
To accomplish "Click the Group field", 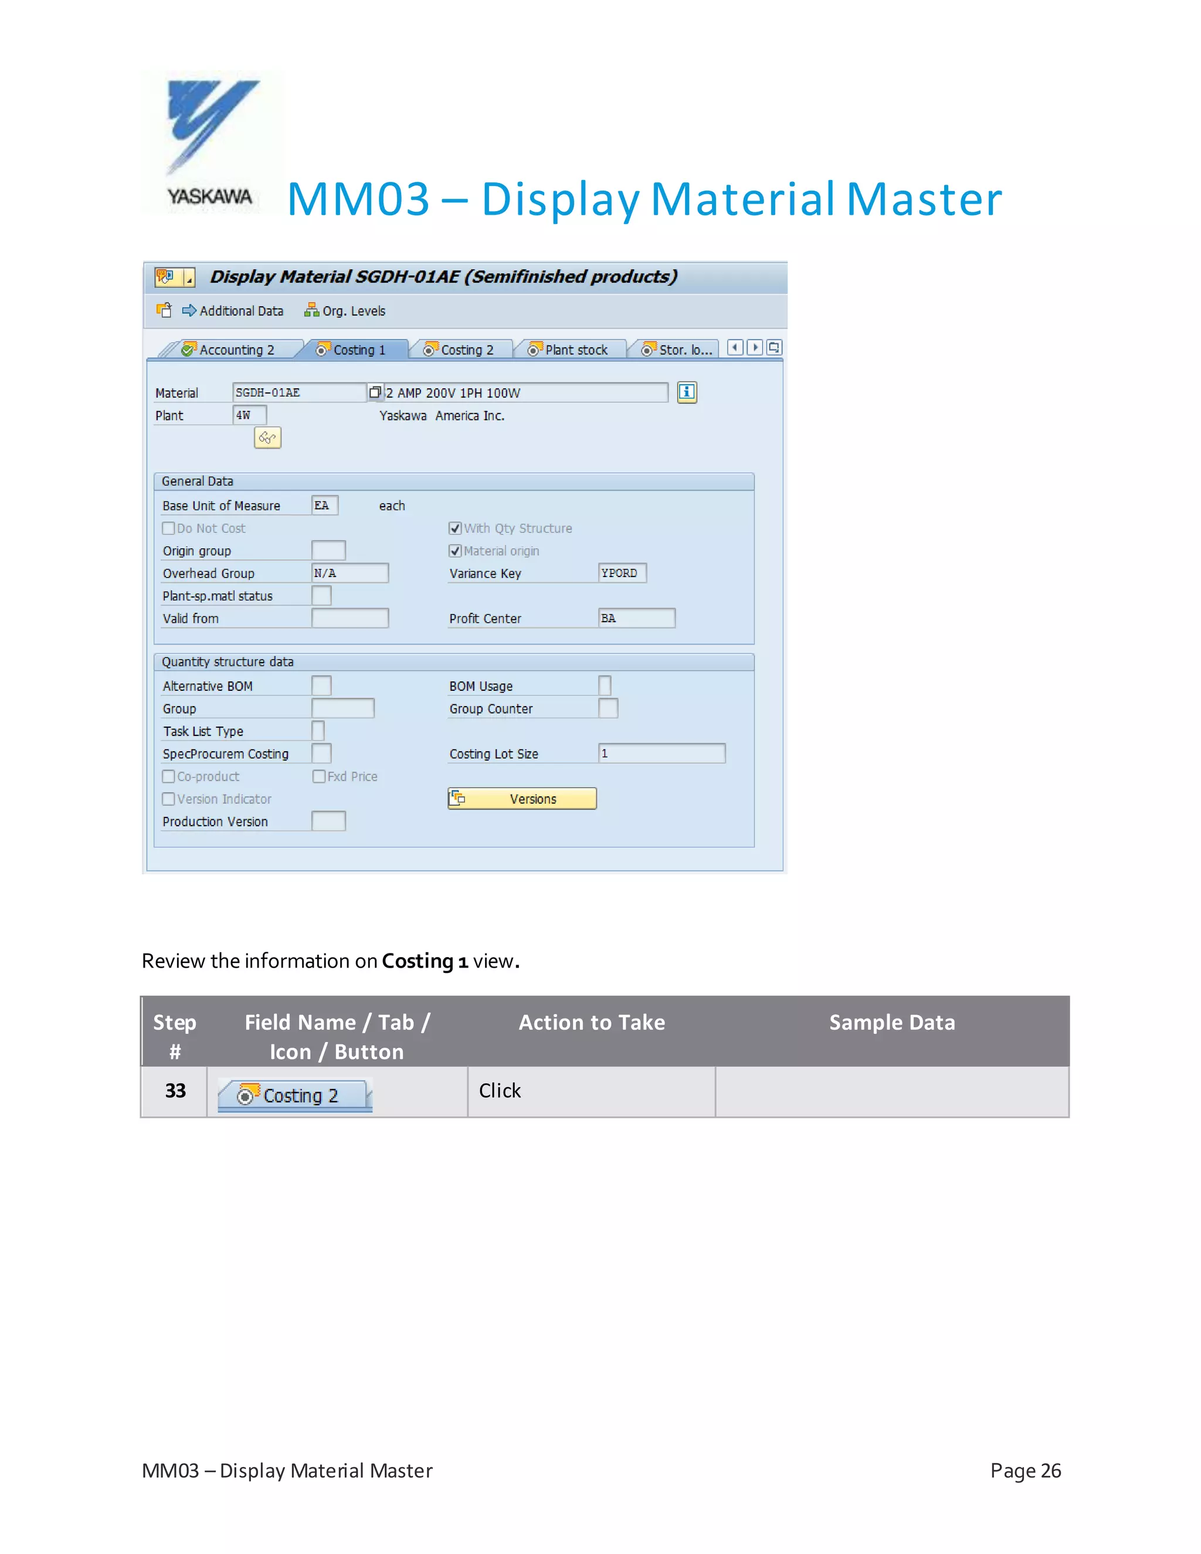I will [343, 709].
